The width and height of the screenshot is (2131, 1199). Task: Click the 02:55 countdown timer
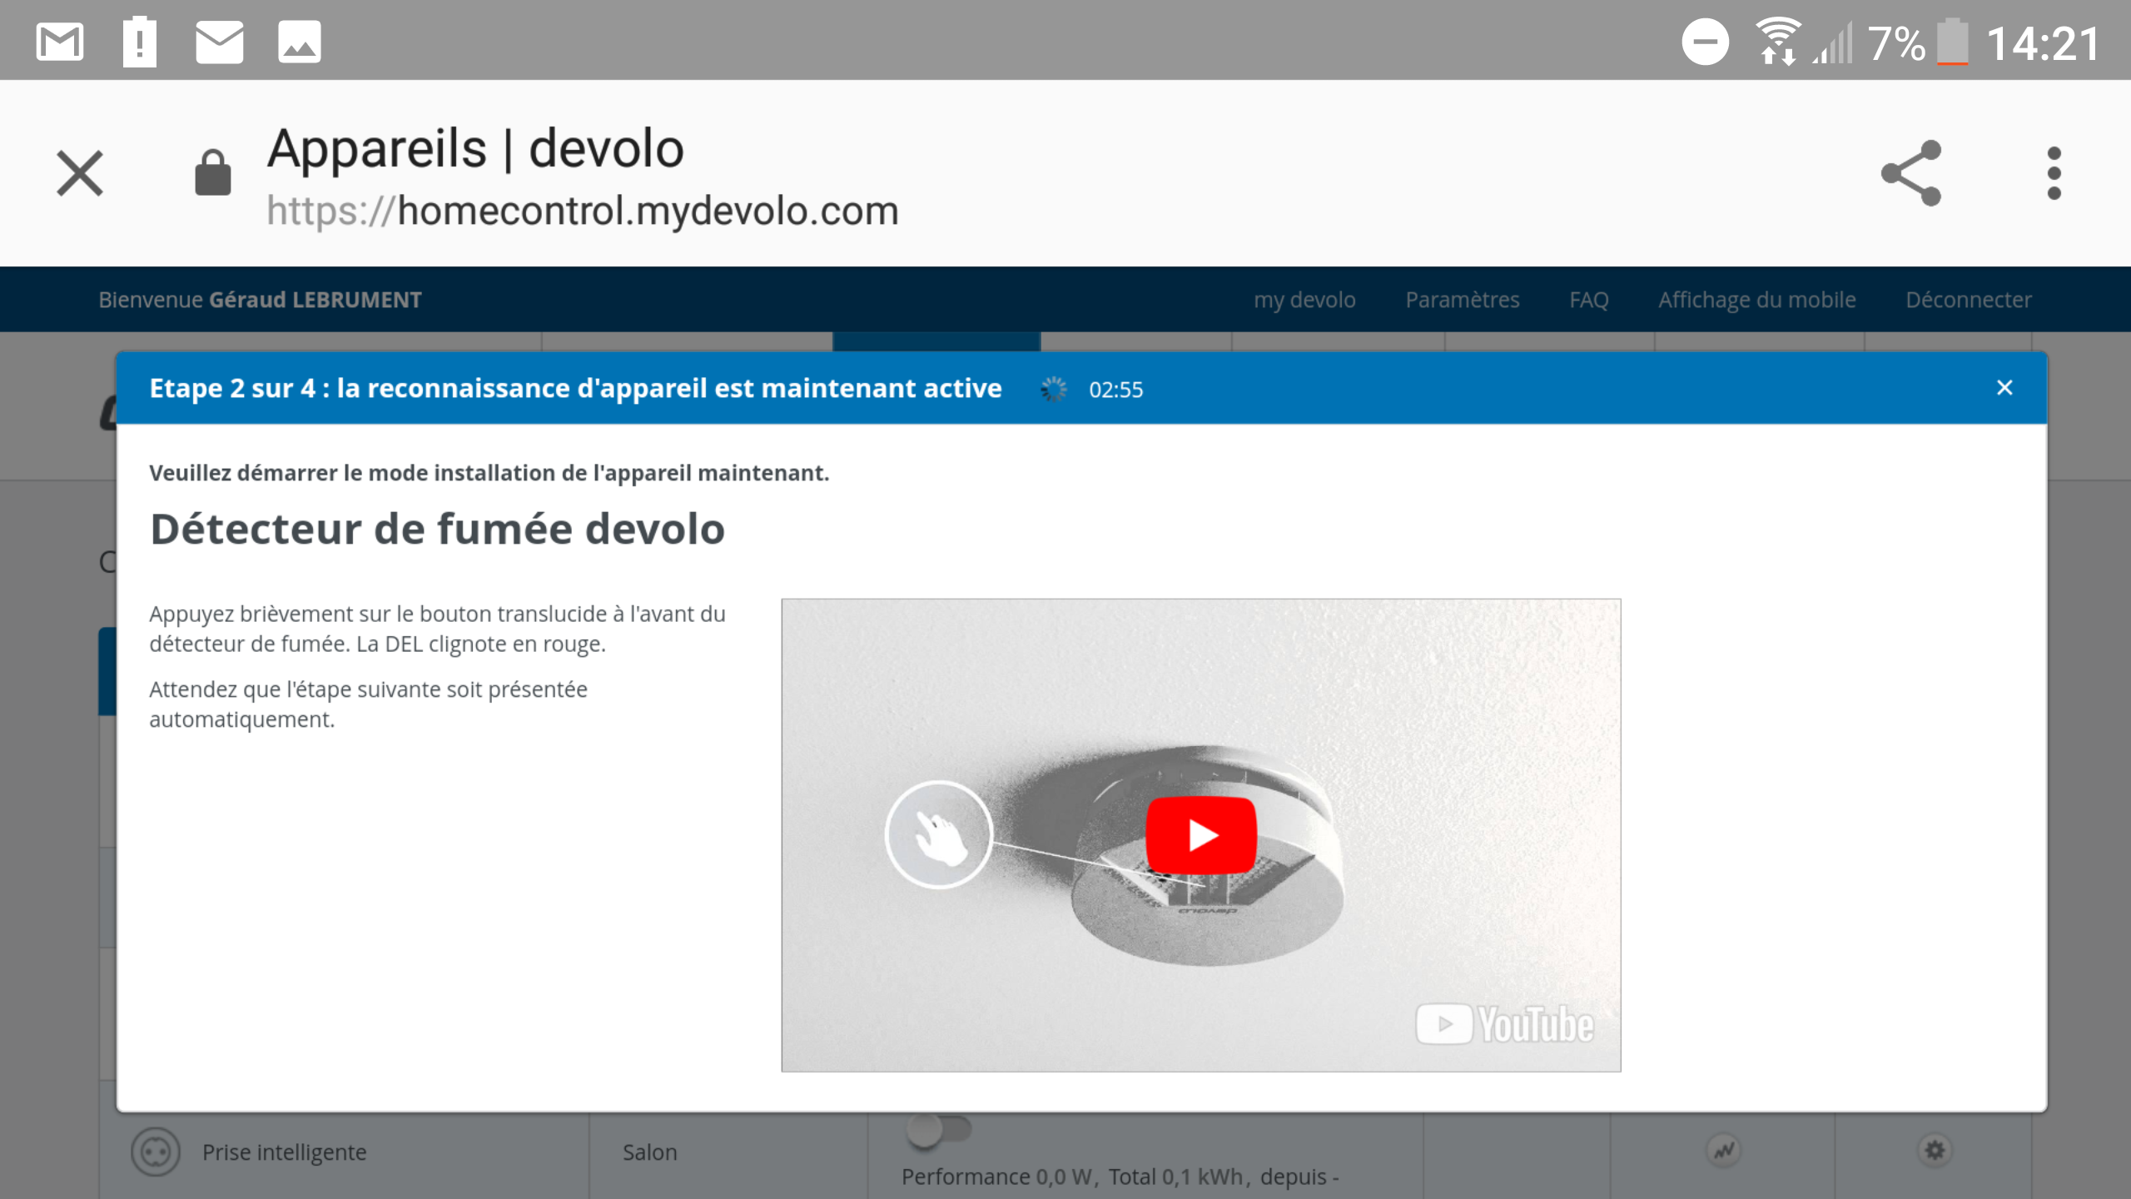pyautogui.click(x=1116, y=390)
